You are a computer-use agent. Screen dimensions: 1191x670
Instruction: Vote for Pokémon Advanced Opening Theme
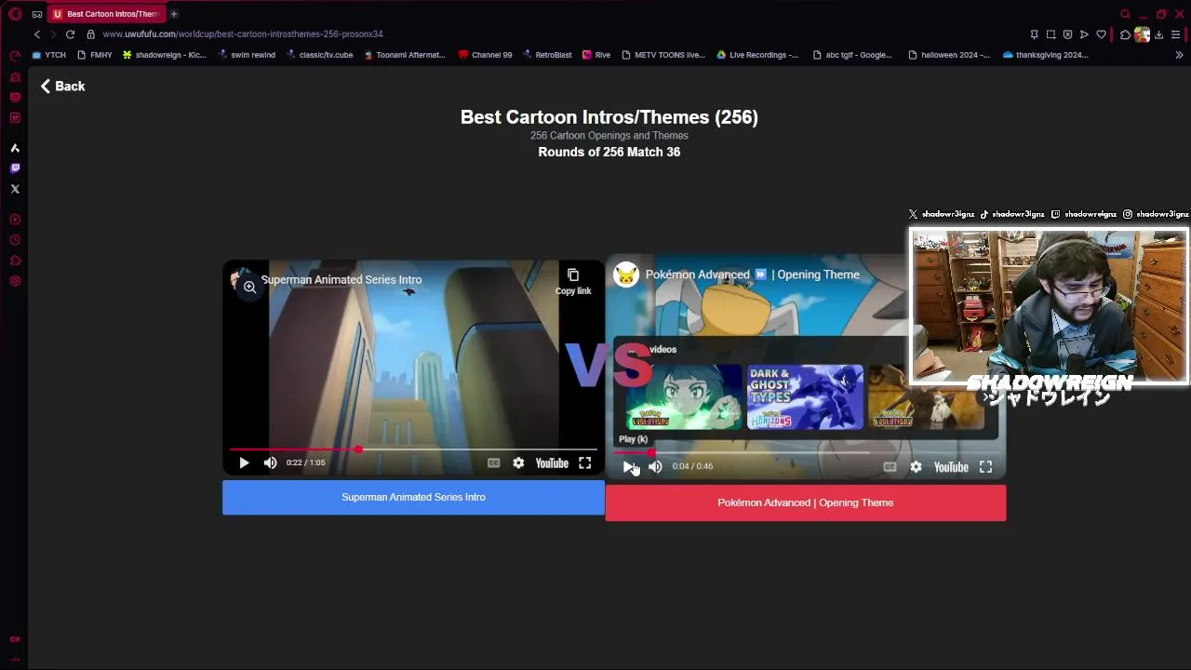805,502
